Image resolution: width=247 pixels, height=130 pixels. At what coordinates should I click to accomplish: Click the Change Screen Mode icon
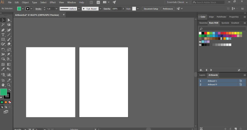pyautogui.click(x=6, y=112)
